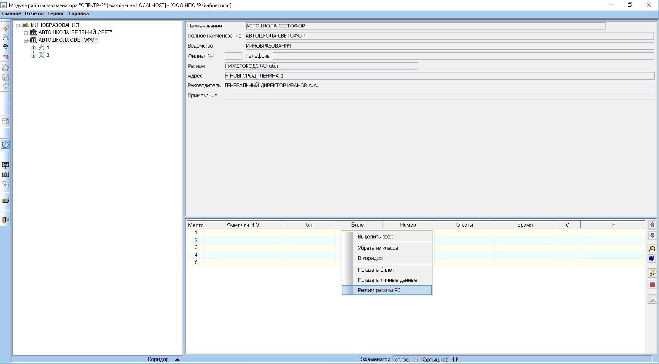This screenshot has height=364, width=659.
Task: Choose Выделить всех in context menu
Action: 387,237
